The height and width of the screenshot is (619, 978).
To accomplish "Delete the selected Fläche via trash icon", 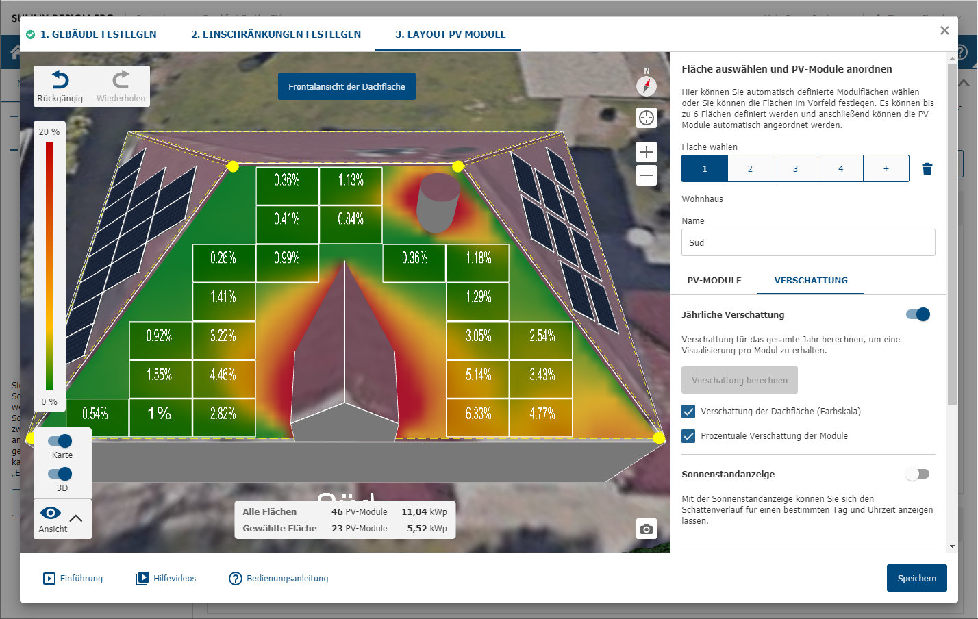I will click(x=927, y=168).
